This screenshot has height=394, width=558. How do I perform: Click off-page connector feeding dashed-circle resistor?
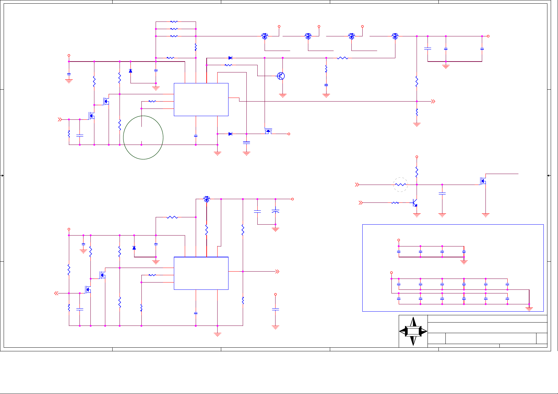coord(357,185)
